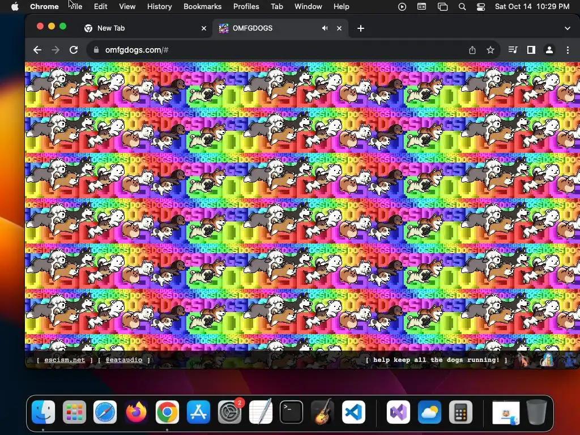Click the Chrome icon in the Dock
Viewport: 580px width, 435px height.
[167, 412]
